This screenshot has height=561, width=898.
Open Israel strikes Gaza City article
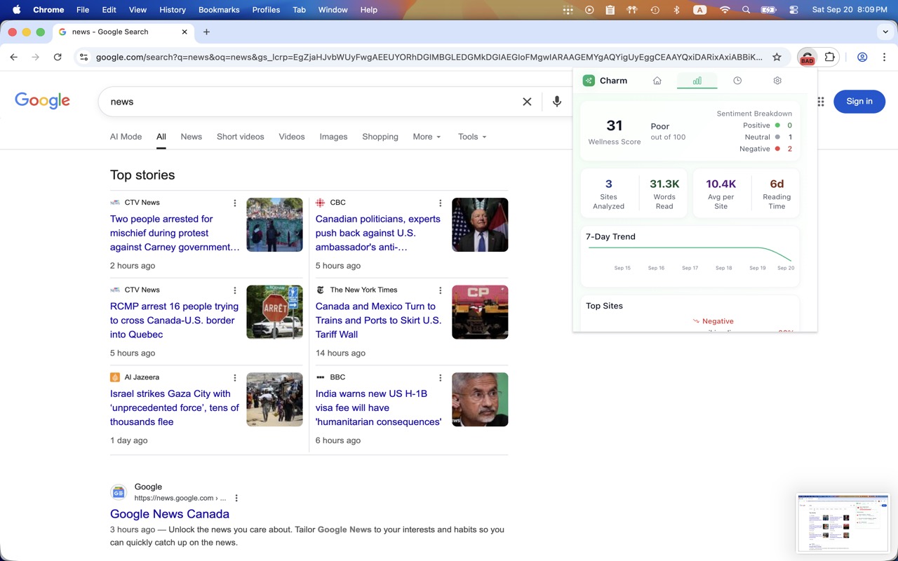pos(175,407)
